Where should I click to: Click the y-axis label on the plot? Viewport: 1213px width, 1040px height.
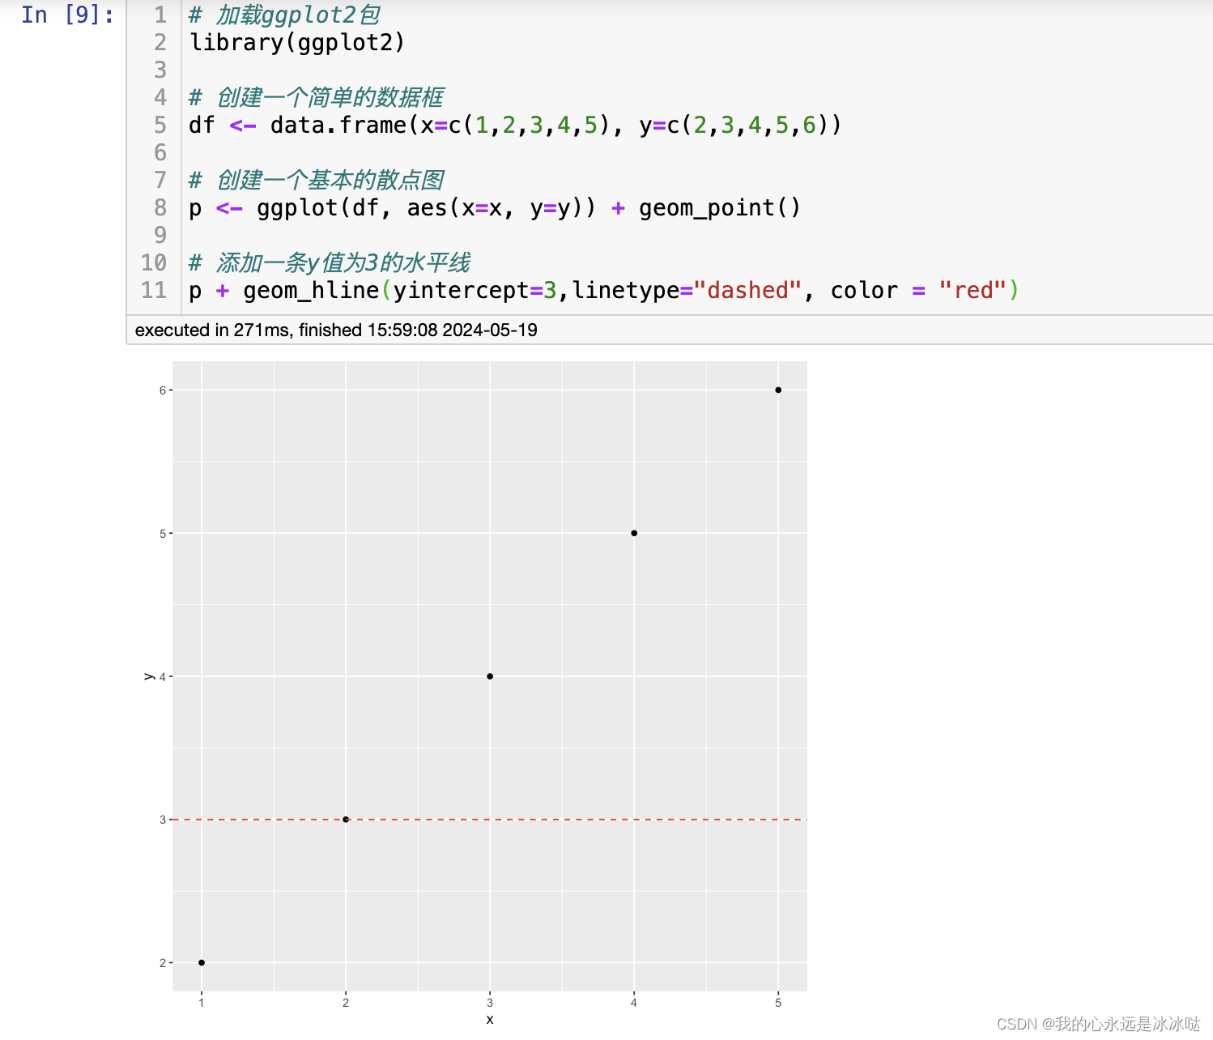click(x=148, y=674)
